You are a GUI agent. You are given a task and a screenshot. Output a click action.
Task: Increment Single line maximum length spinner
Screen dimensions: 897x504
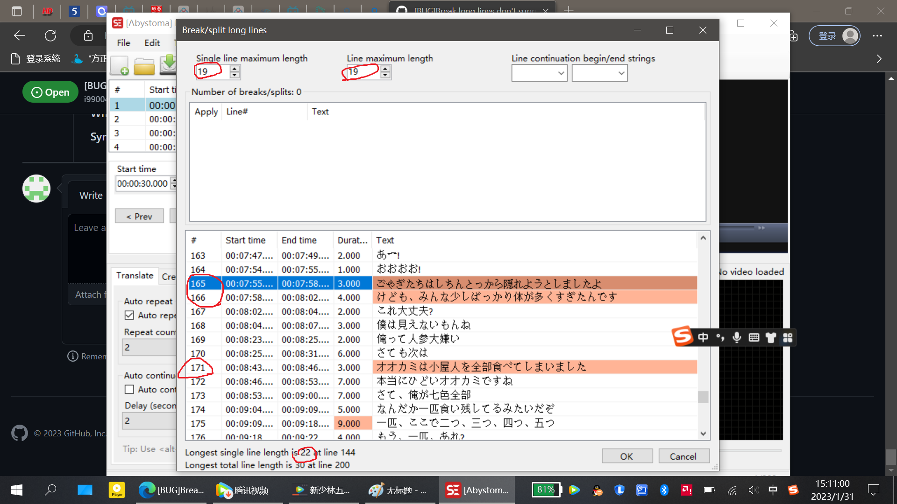point(234,69)
